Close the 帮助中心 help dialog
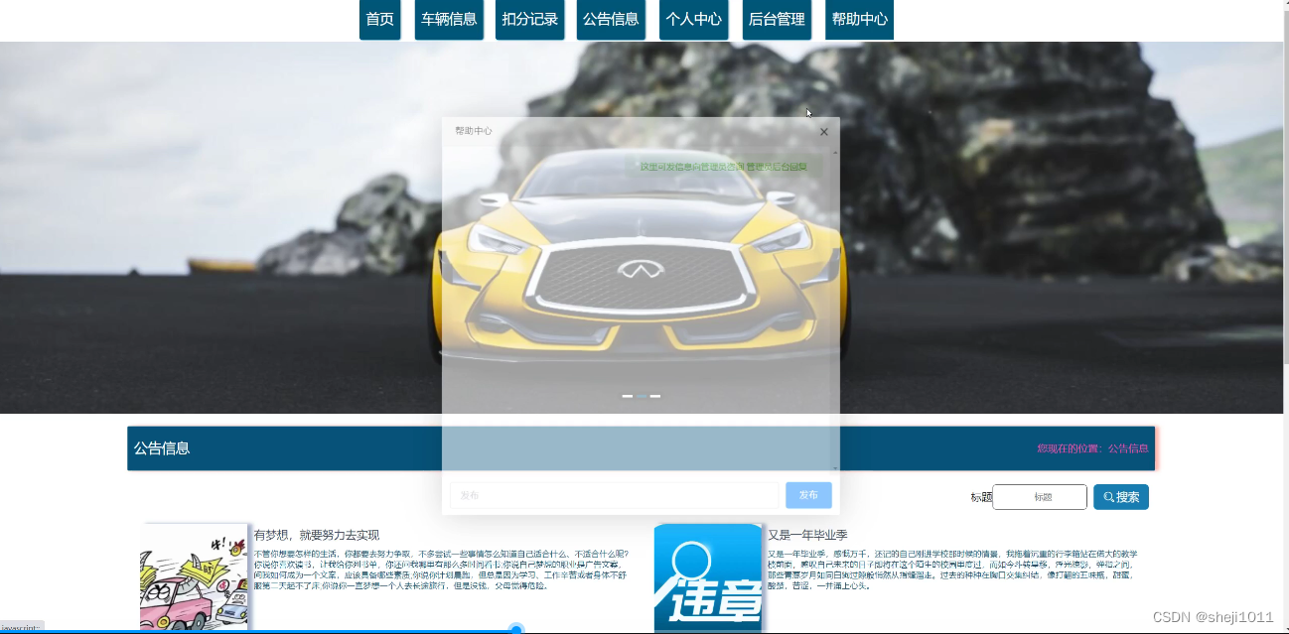1289x634 pixels. pyautogui.click(x=823, y=131)
